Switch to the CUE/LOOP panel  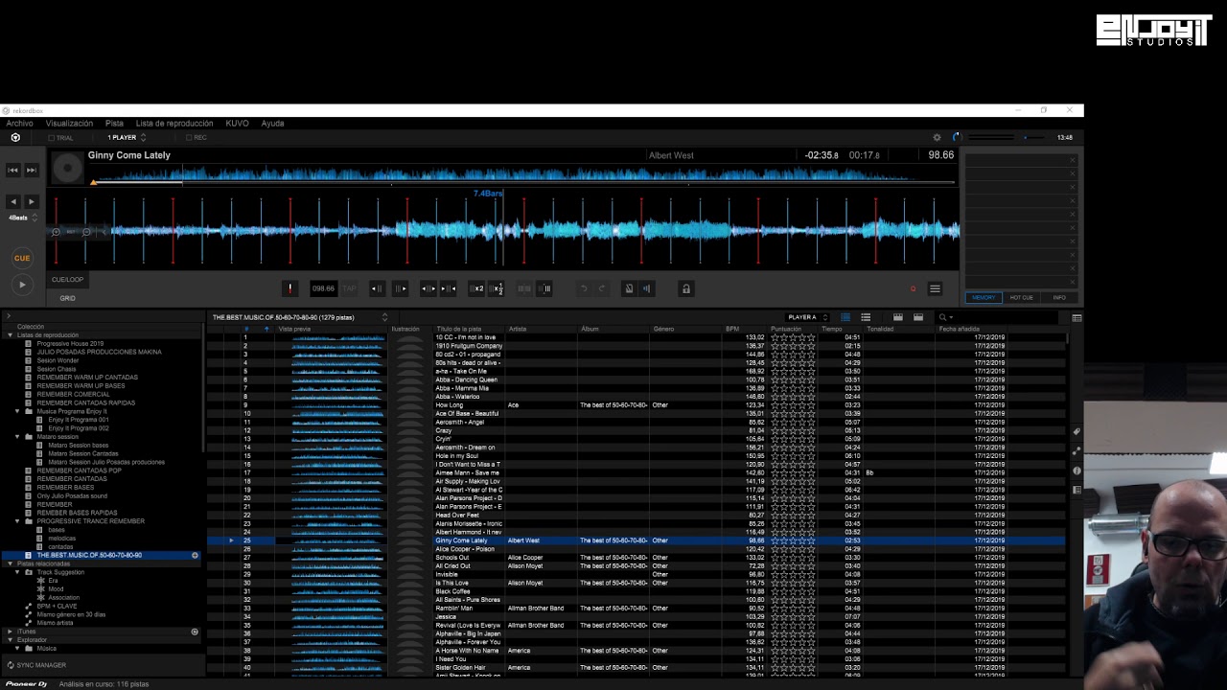point(67,280)
